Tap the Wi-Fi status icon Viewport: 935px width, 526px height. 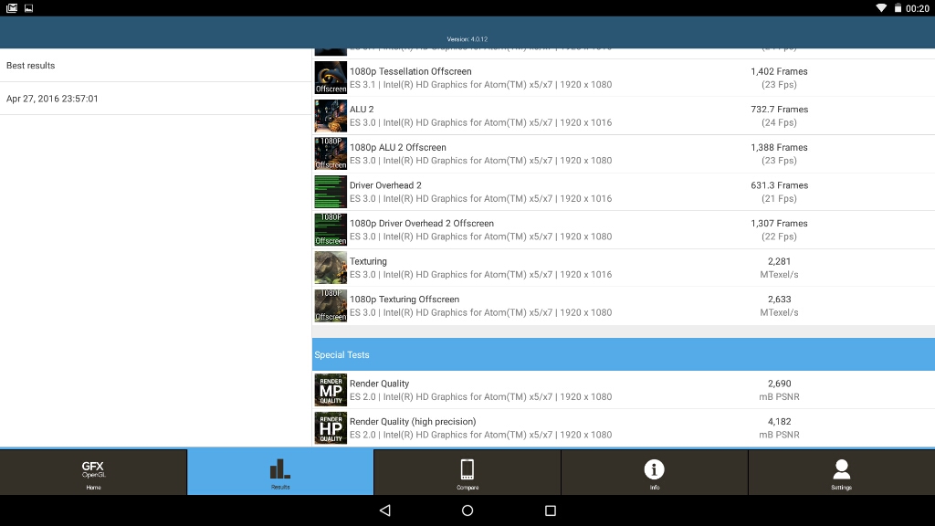[881, 7]
